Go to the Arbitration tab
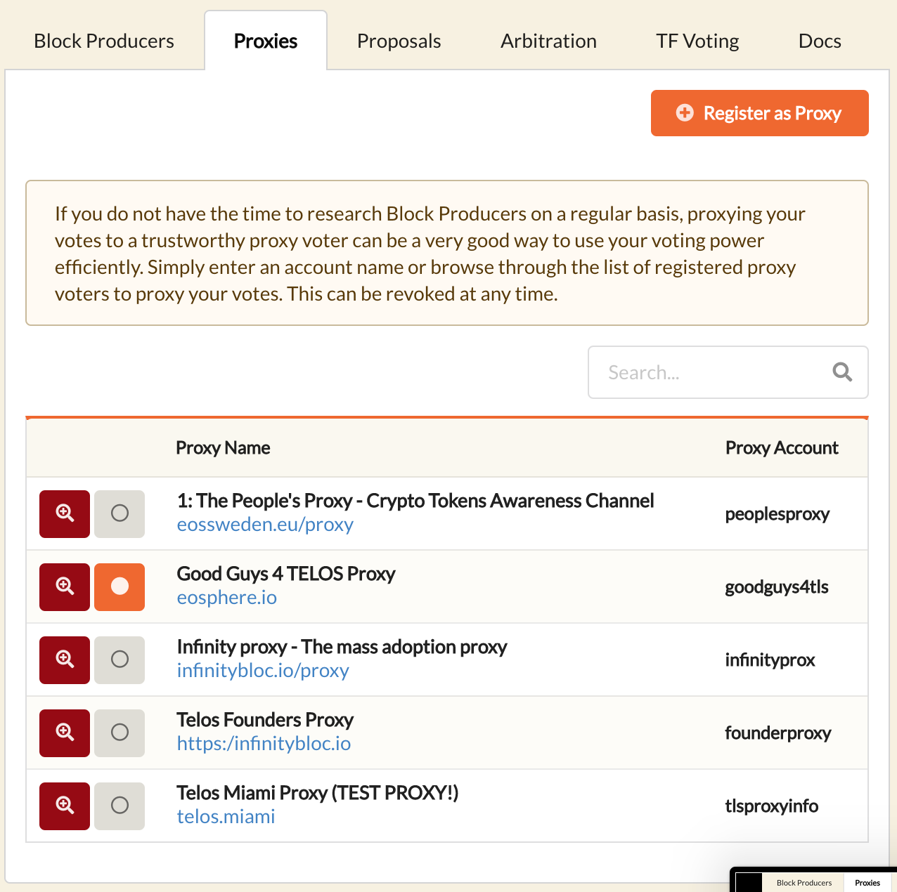Image resolution: width=897 pixels, height=892 pixels. [x=548, y=41]
